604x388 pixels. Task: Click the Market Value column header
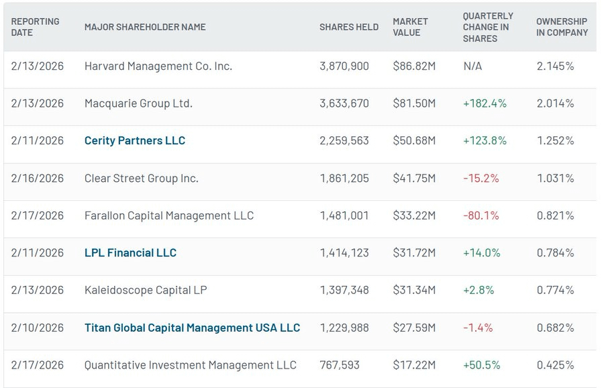point(411,27)
